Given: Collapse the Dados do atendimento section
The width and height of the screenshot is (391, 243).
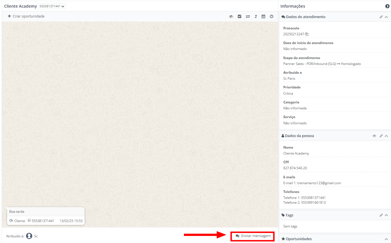Looking at the screenshot, I should point(386,17).
